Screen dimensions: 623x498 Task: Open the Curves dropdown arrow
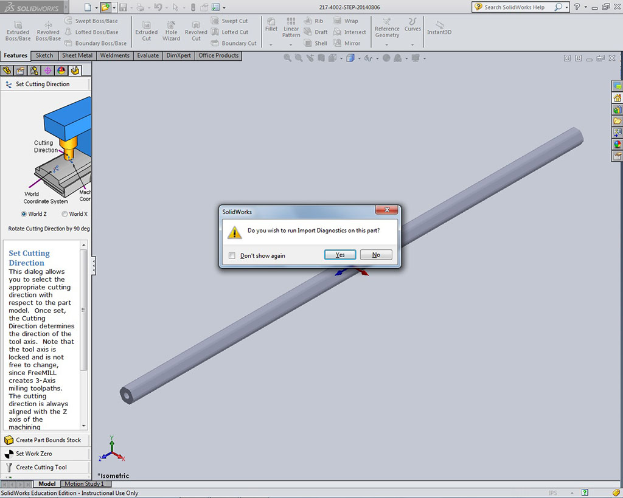coord(412,44)
